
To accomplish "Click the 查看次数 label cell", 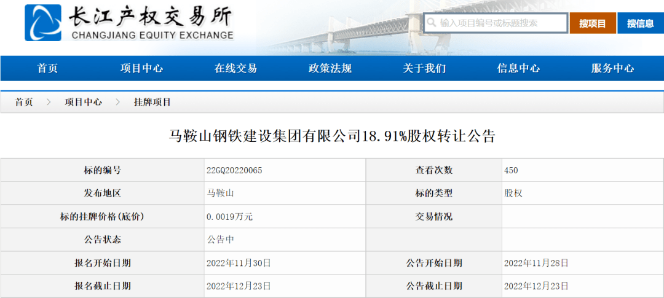I will point(434,170).
